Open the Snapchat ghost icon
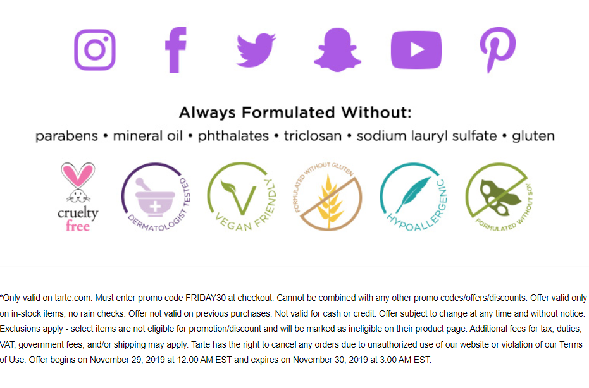The image size is (589, 388). pos(337,49)
